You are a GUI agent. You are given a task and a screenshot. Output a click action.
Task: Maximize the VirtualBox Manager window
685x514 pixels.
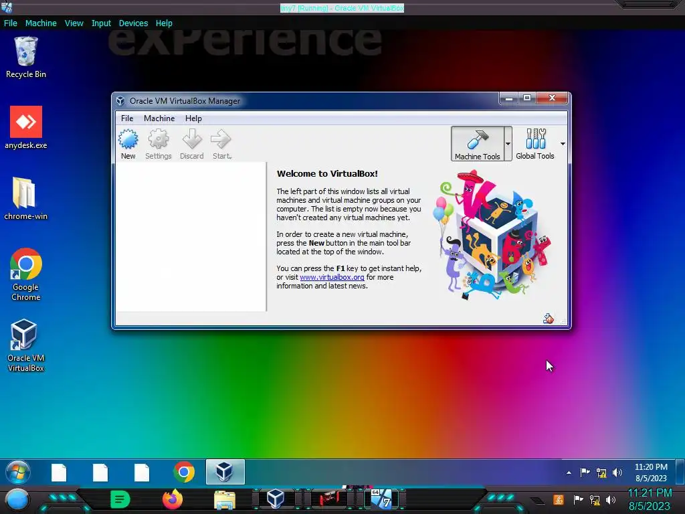point(527,98)
